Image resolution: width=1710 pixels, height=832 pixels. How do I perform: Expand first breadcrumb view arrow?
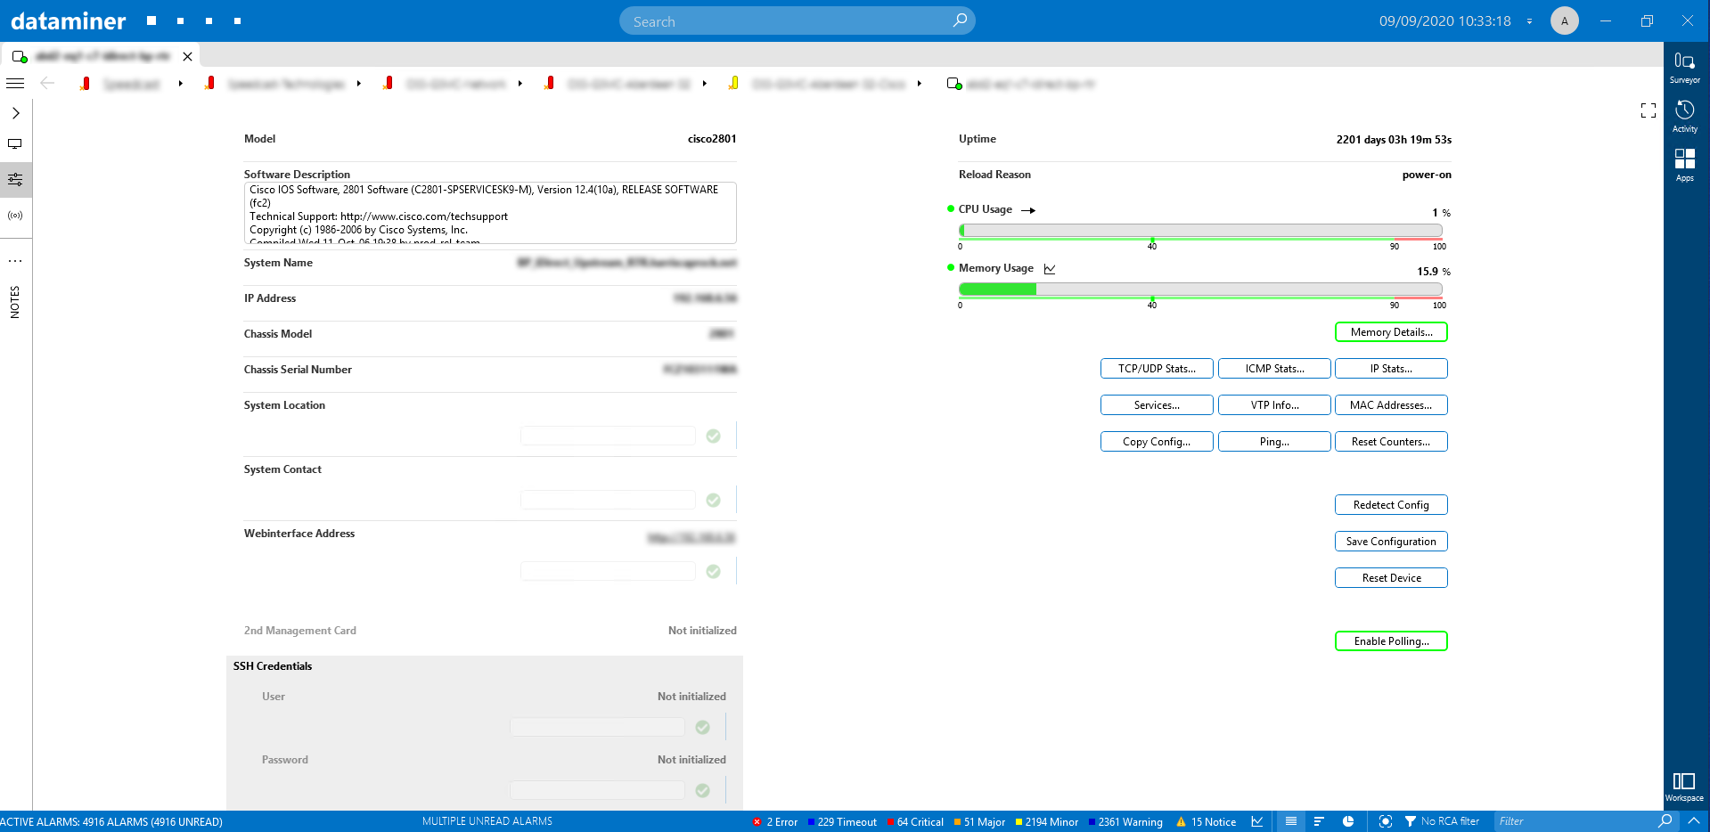click(x=180, y=84)
